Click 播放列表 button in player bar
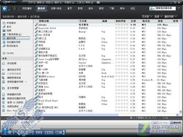This screenshot has width=183, height=137. click(x=176, y=122)
